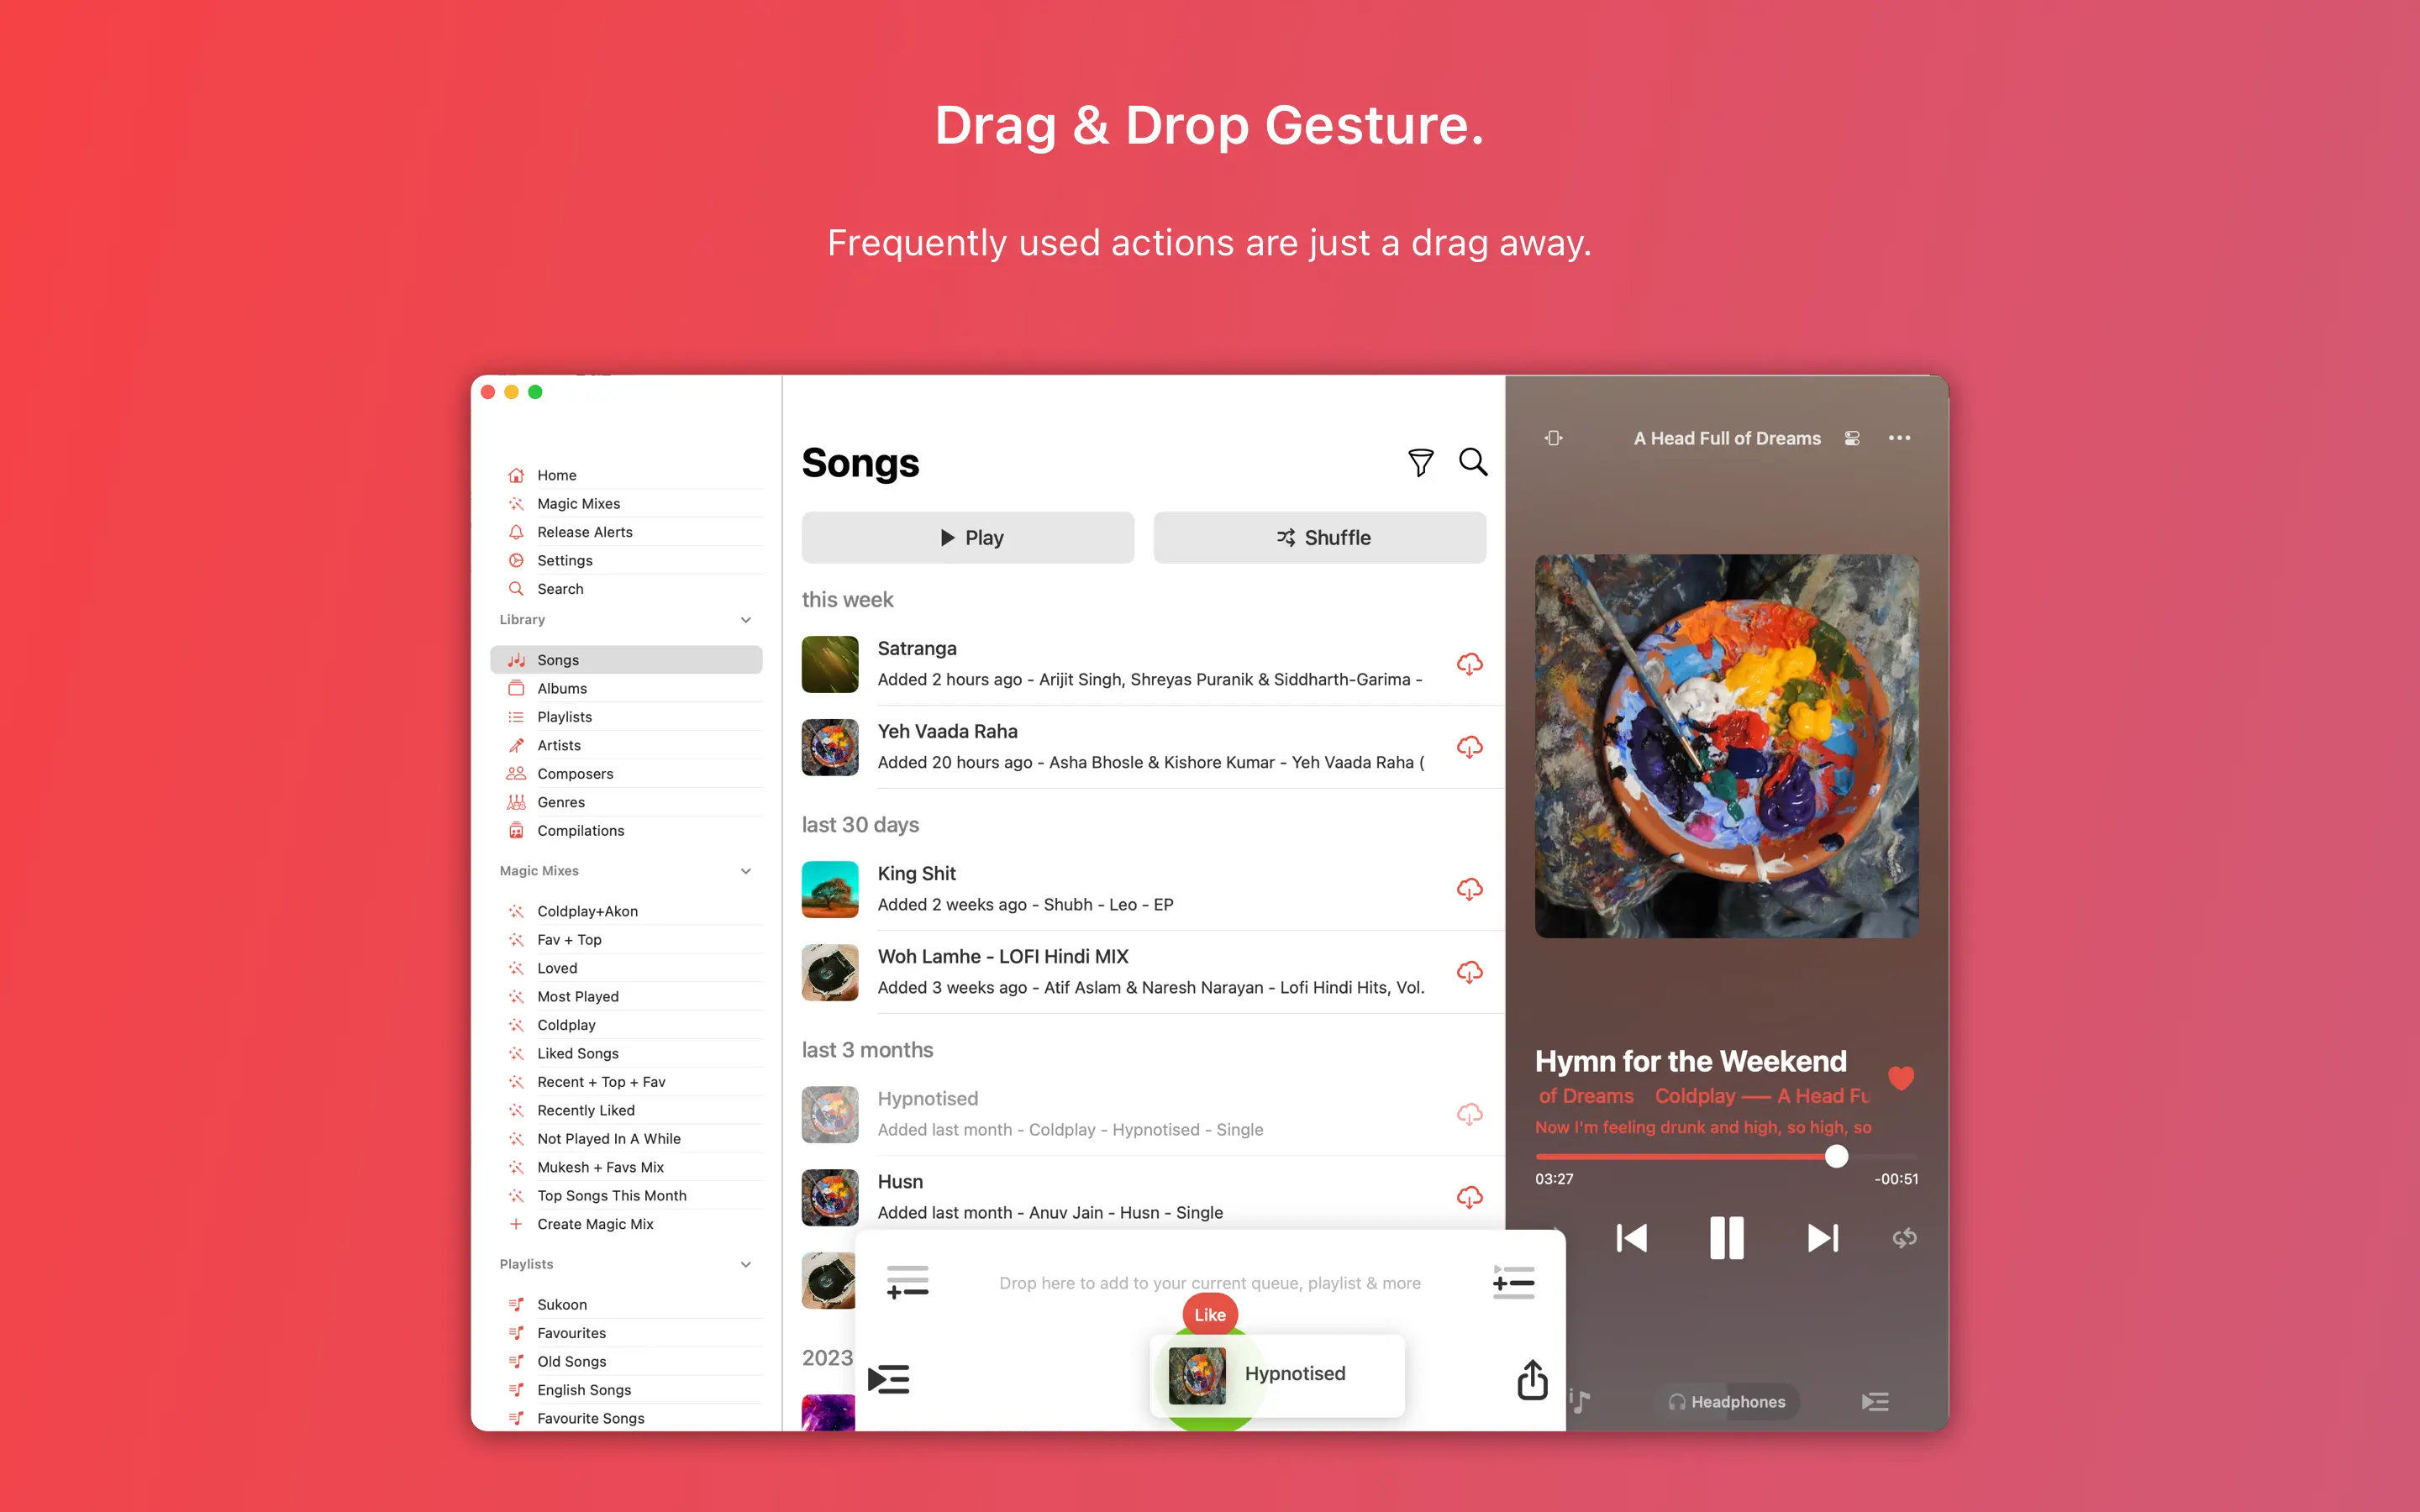Click the filter funnel icon
This screenshot has height=1512, width=2420.
coord(1420,462)
